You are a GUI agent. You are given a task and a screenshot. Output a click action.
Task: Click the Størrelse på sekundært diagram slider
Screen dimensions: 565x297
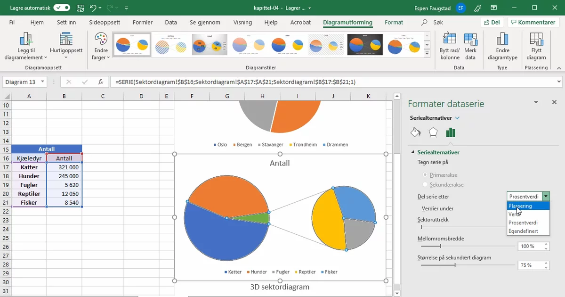click(x=468, y=265)
